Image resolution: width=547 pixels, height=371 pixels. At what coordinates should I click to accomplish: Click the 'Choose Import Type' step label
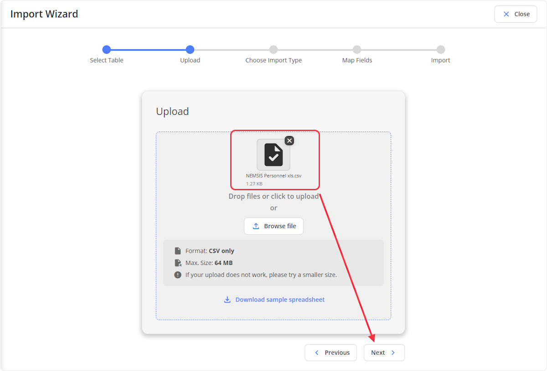[273, 60]
